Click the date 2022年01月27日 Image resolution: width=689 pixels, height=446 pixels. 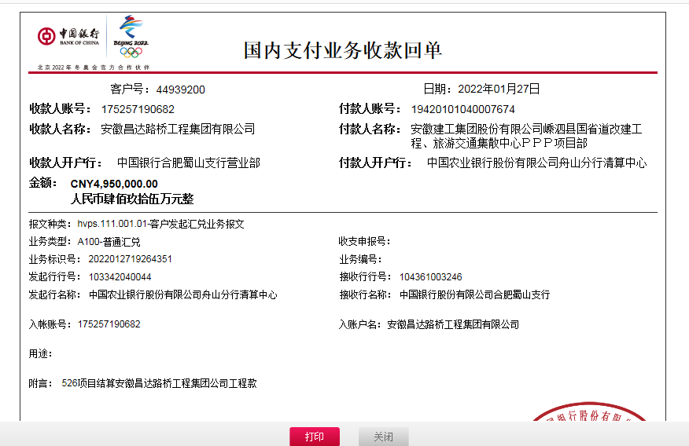click(499, 90)
